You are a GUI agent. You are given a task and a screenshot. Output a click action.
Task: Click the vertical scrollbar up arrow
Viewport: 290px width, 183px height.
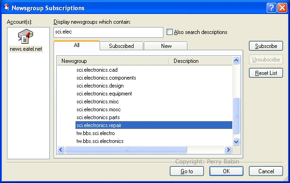pyautogui.click(x=236, y=61)
